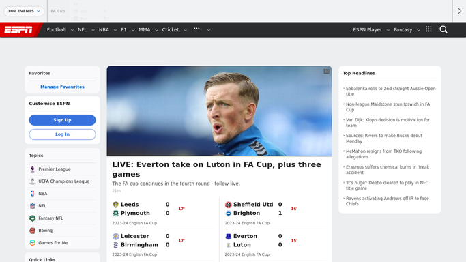Expand the Football menu chevron
The height and width of the screenshot is (262, 466).
click(x=72, y=30)
